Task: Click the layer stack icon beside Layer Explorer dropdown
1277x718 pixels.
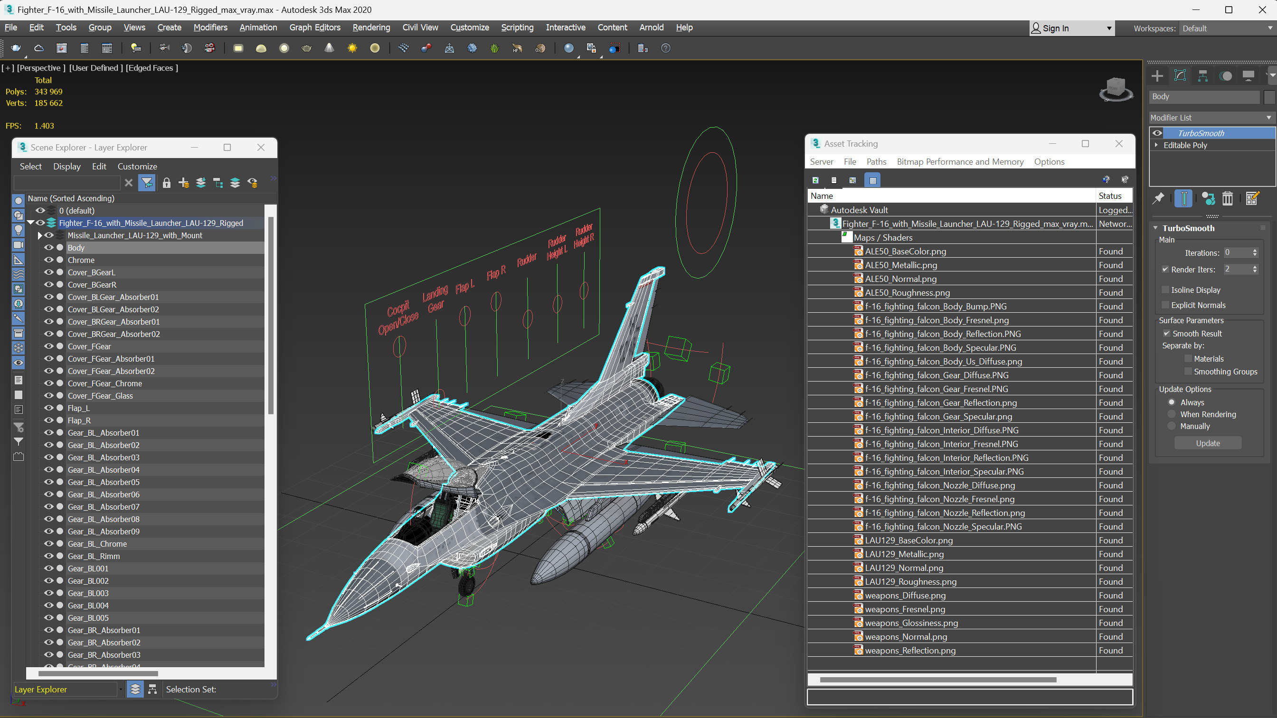Action: pos(135,689)
